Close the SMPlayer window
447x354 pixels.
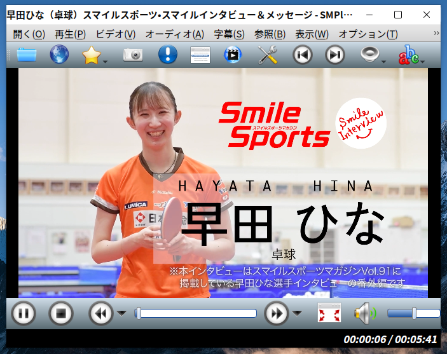click(x=427, y=15)
